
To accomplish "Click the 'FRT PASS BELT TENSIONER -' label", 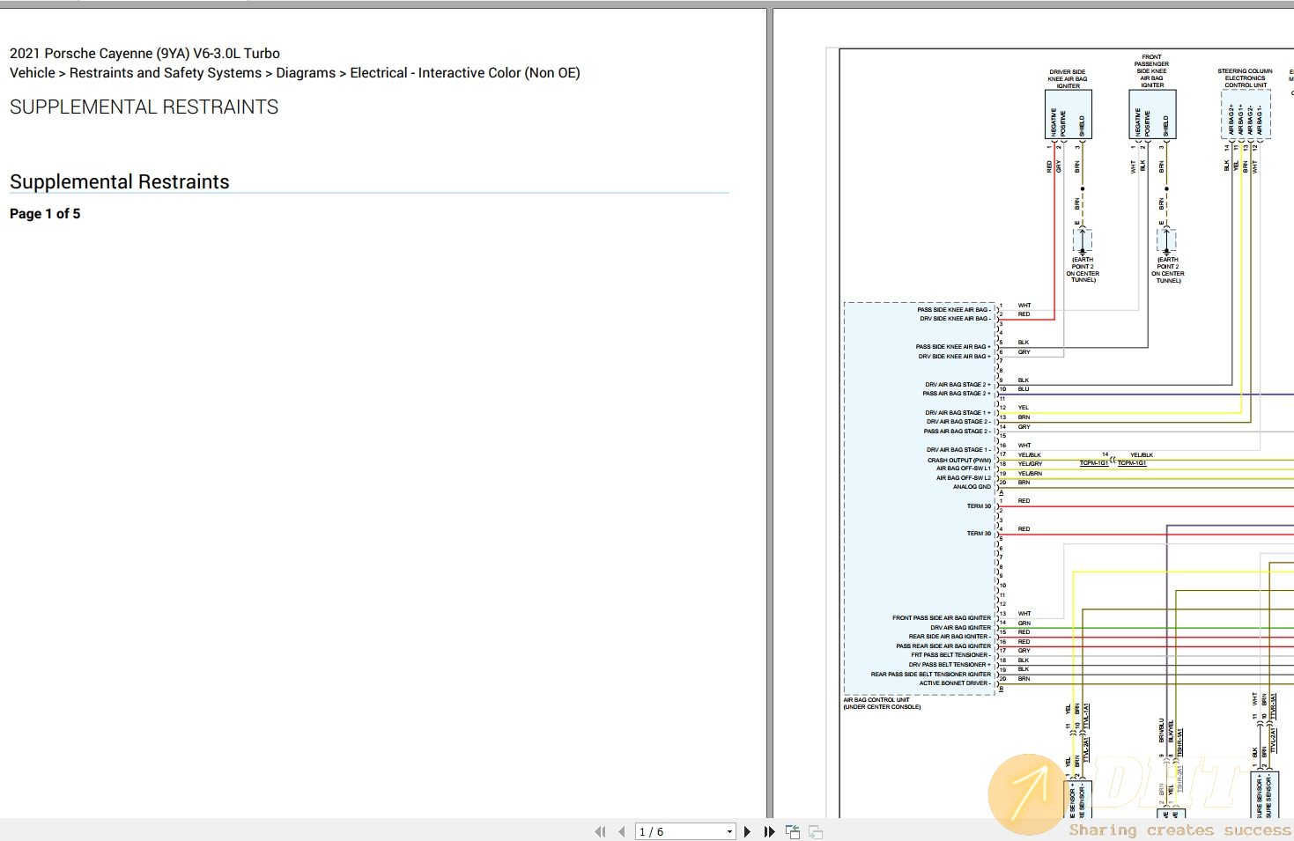I will pyautogui.click(x=950, y=655).
